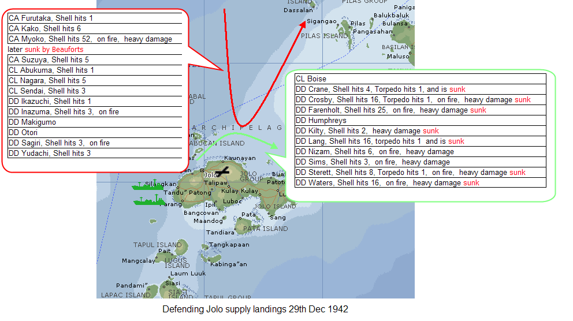Screen dimensions: 573x321
Task: Click the 'Maandog' map label
Action: tap(208, 221)
